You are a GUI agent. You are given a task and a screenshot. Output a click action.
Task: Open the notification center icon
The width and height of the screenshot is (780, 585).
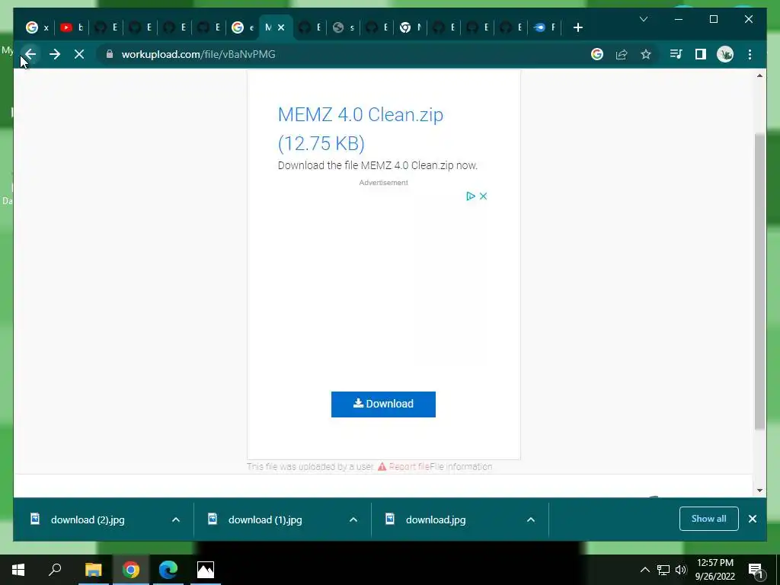[756, 570]
